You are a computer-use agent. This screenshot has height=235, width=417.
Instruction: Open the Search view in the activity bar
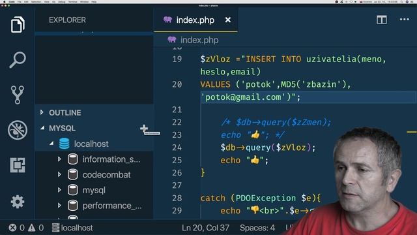pos(18,59)
